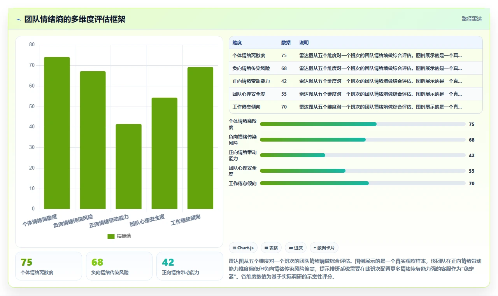Viewport: 498px width, 296px height.
Task: Select the 数据卡片 tag chip
Action: click(x=324, y=248)
